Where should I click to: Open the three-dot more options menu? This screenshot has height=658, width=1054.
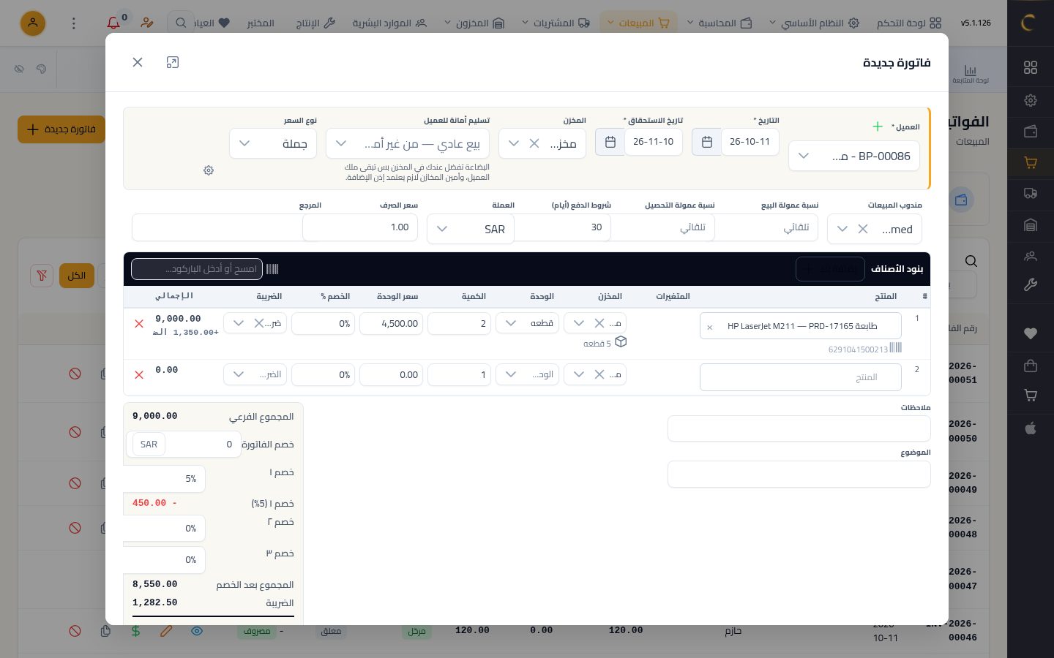(x=73, y=23)
